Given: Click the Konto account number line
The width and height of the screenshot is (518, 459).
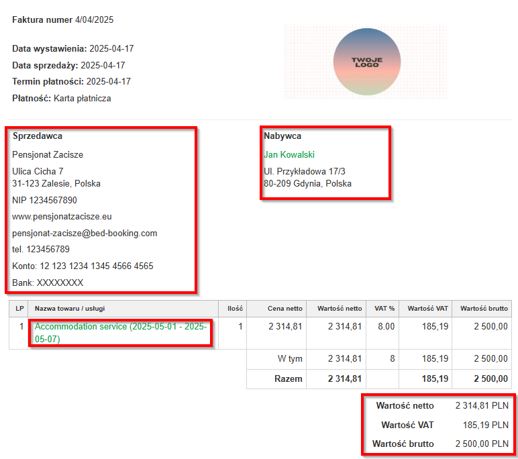Looking at the screenshot, I should point(83,266).
